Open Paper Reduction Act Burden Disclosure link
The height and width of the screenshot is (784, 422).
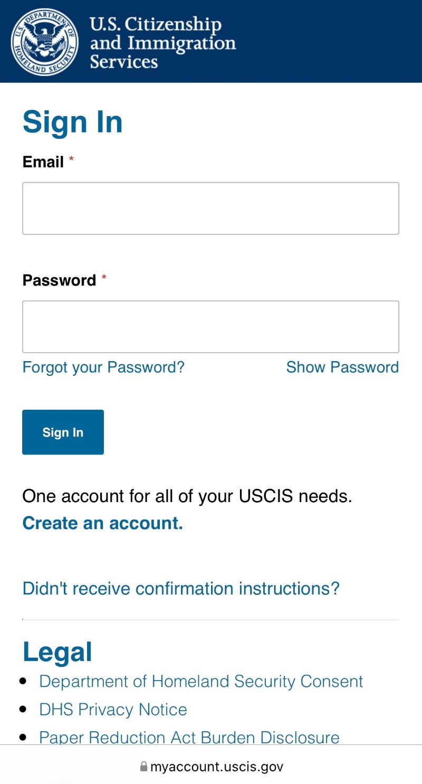pos(189,737)
